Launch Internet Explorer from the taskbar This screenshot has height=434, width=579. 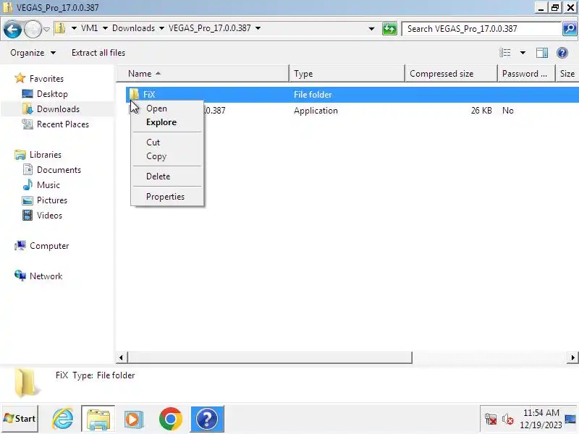tap(62, 419)
